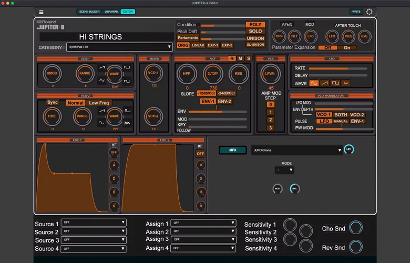
Task: Select the LFO sine wave icon
Action: (314, 83)
